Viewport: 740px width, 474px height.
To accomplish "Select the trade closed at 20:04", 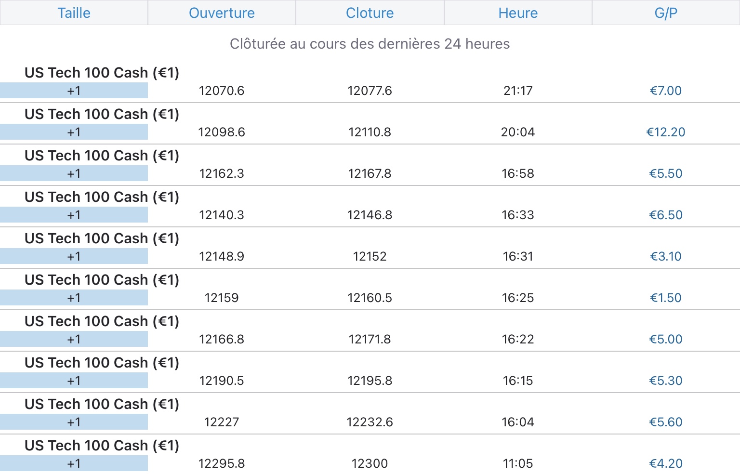I will click(518, 132).
